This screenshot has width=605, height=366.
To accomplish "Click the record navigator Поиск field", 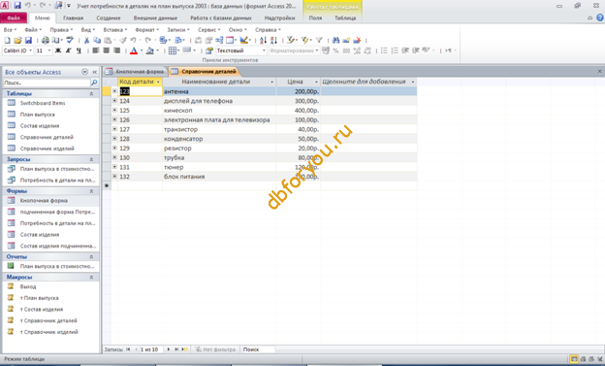I will click(258, 349).
